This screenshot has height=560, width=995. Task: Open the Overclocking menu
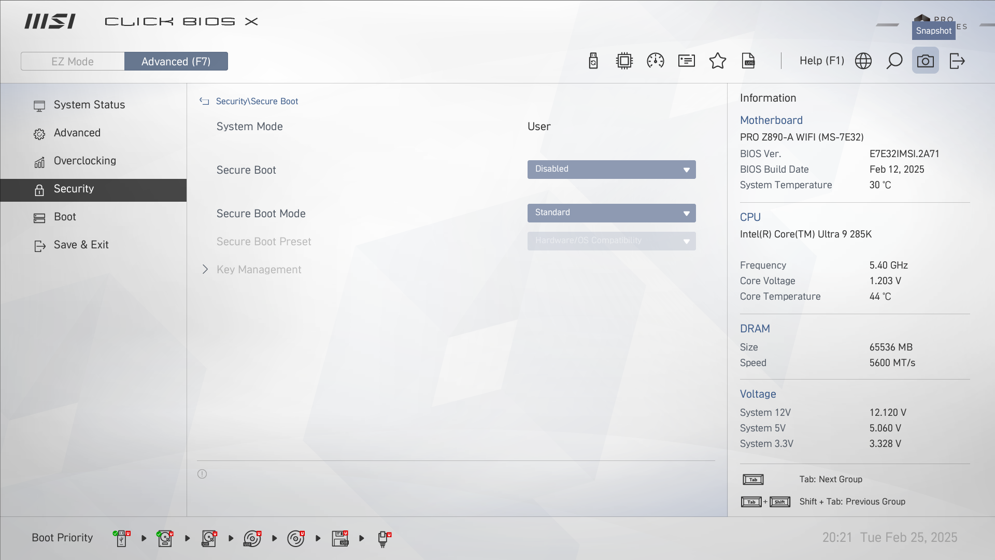[85, 161]
